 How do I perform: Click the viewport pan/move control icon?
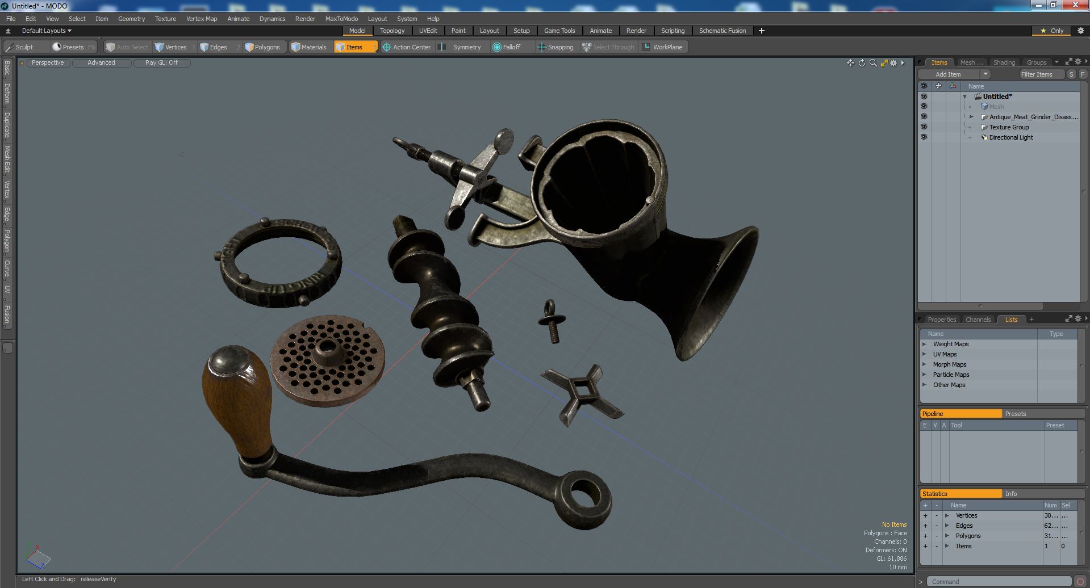pos(850,63)
